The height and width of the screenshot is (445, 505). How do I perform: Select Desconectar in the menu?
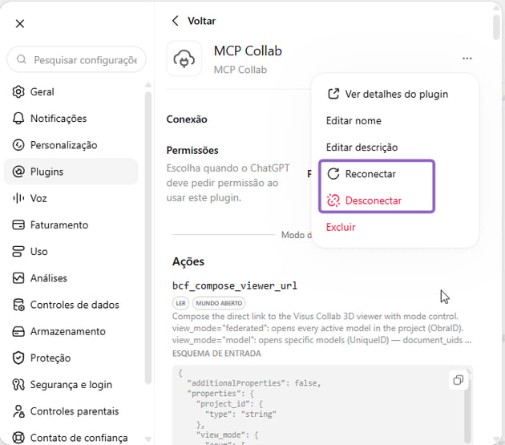tap(374, 200)
